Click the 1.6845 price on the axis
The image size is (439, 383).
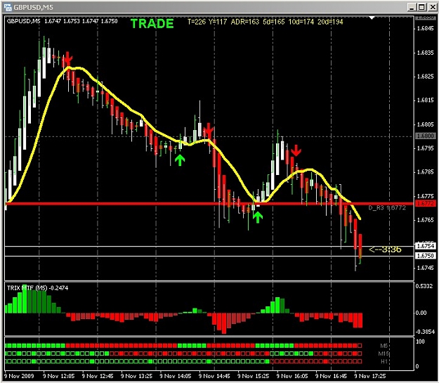[x=425, y=28]
